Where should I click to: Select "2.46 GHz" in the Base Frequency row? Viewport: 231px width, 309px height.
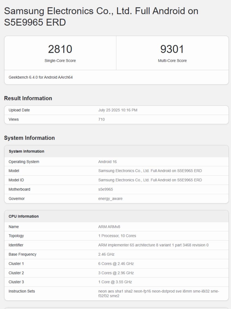point(107,254)
